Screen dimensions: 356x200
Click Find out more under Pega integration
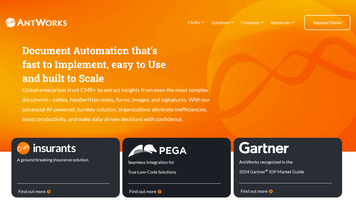click(x=142, y=191)
